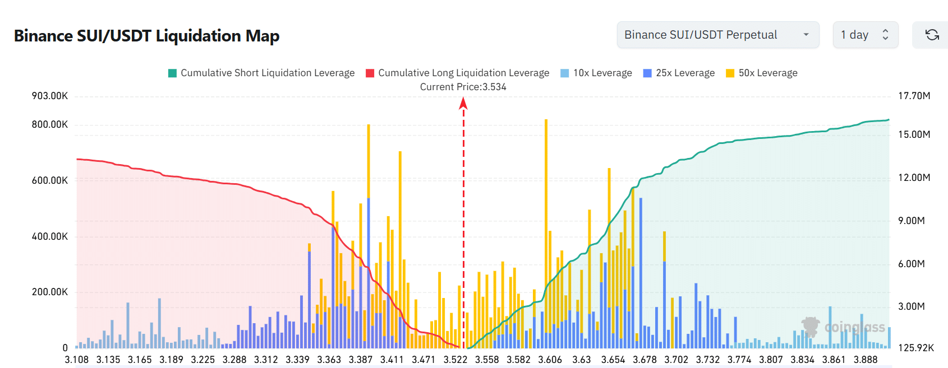This screenshot has width=948, height=368.
Task: Toggle the Cumulative Short Liquidation Leverage series label
Action: tap(268, 73)
